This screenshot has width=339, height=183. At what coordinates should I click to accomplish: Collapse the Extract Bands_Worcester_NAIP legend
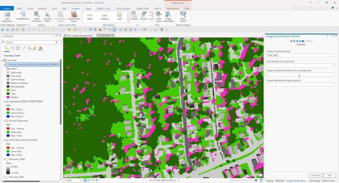[4, 140]
